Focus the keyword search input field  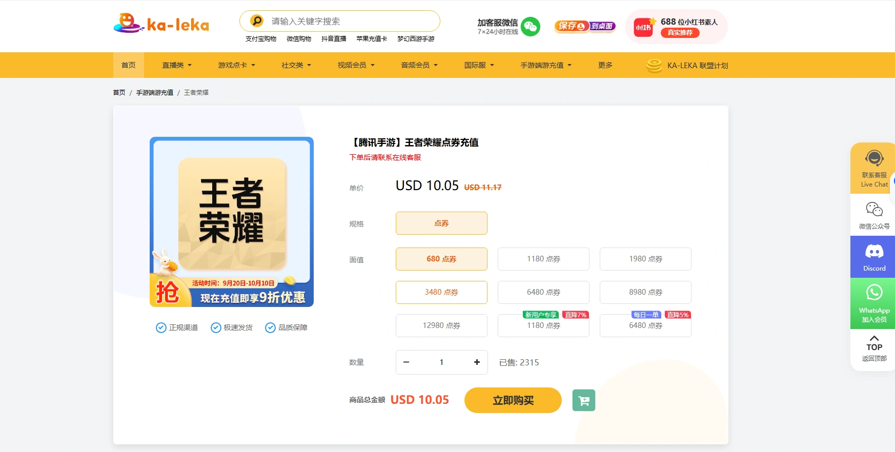(x=349, y=21)
